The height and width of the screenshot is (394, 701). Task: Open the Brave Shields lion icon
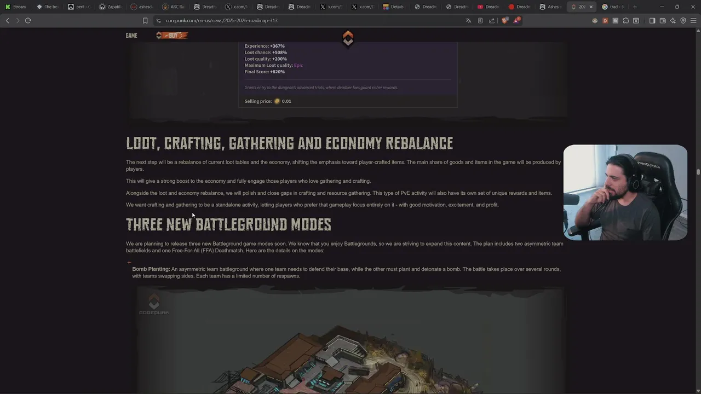(x=505, y=20)
